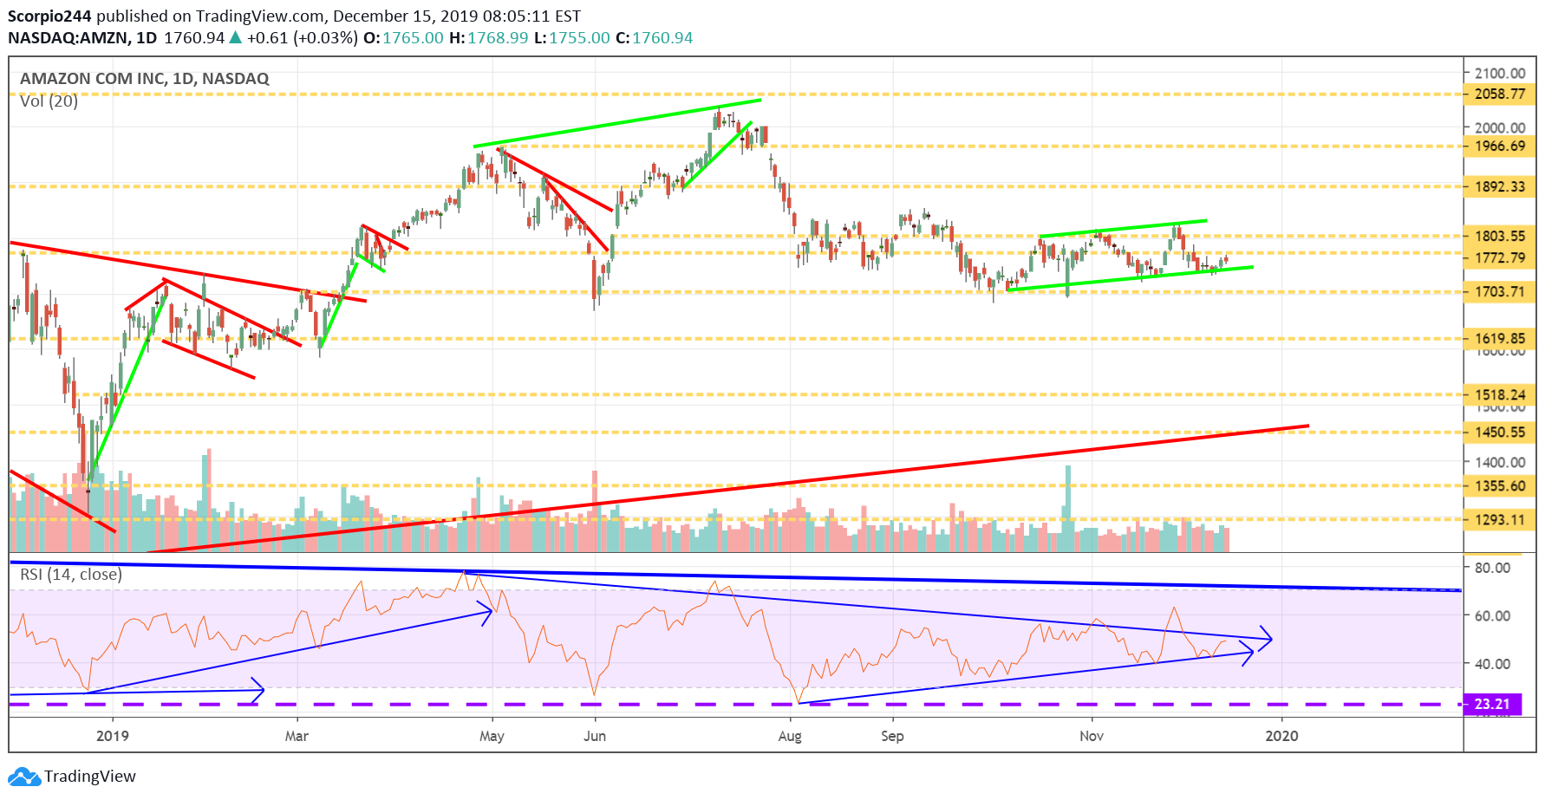Click the close price value 1760.94 after C:
Screen dimensions: 1545x800
pyautogui.click(x=662, y=38)
